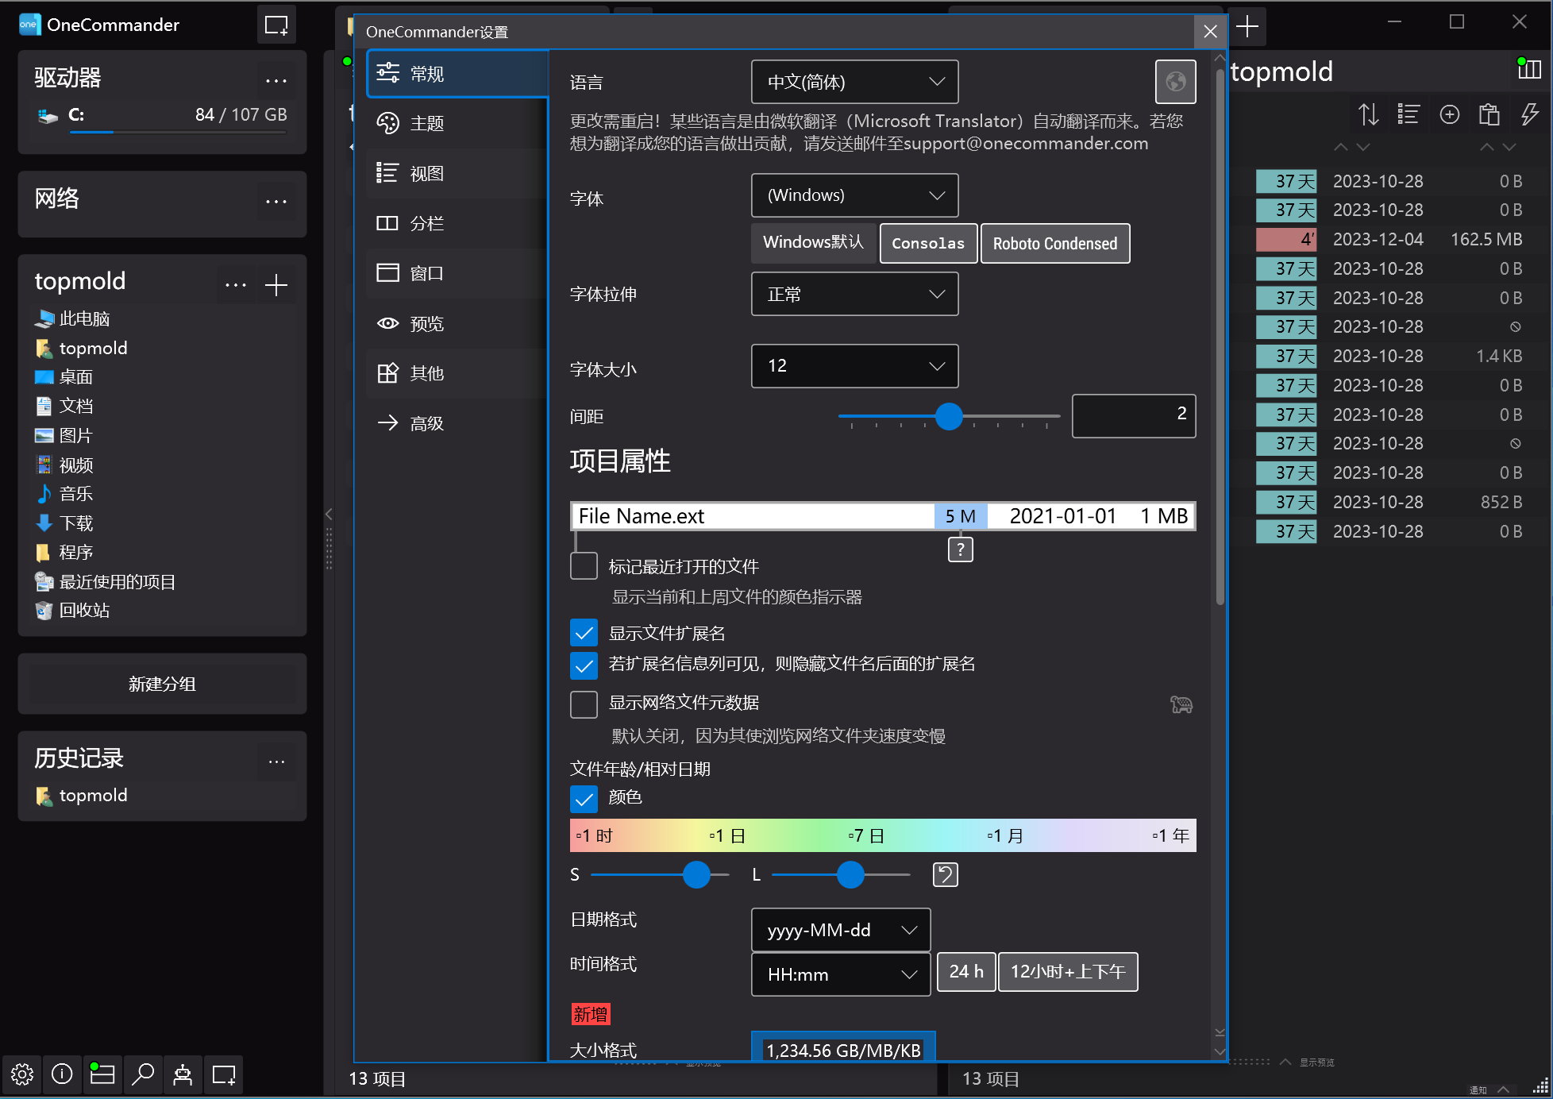This screenshot has width=1553, height=1099.
Task: Open the size format dropdown 1,234.56 GB/MB/KB
Action: (843, 1047)
